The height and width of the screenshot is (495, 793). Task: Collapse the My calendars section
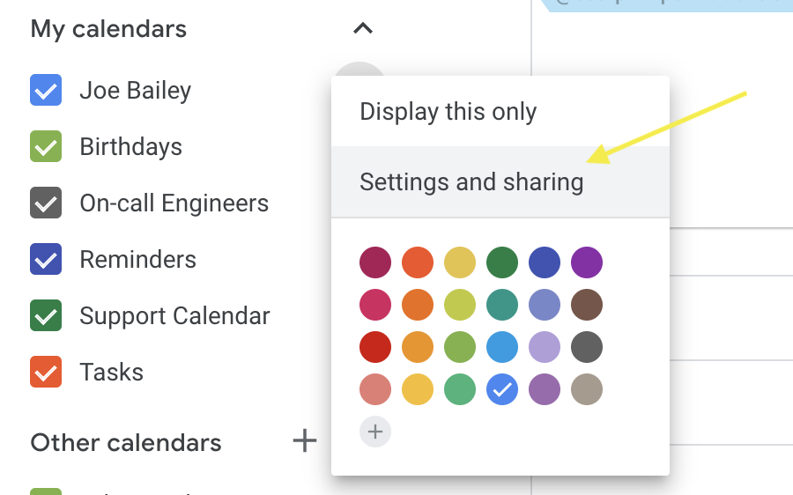click(363, 28)
